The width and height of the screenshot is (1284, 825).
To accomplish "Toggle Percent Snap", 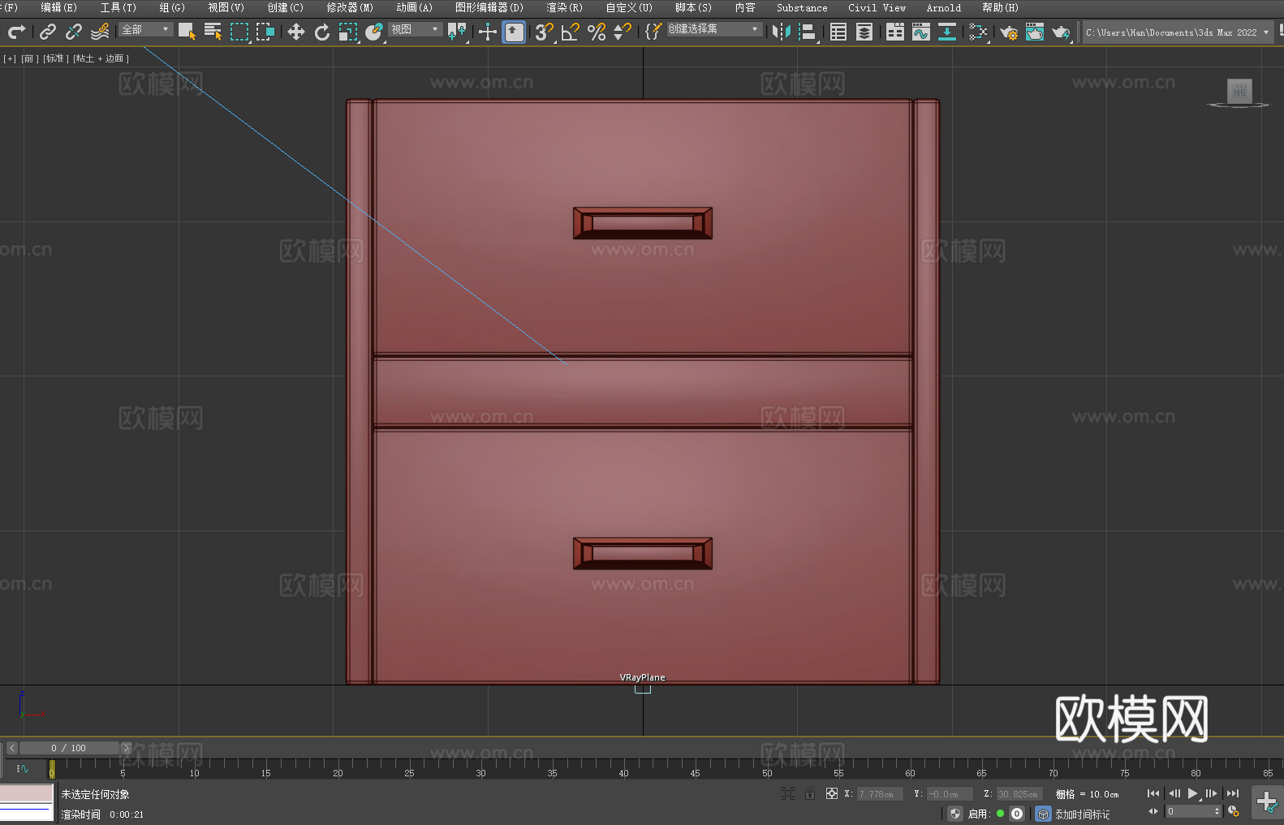I will point(597,32).
